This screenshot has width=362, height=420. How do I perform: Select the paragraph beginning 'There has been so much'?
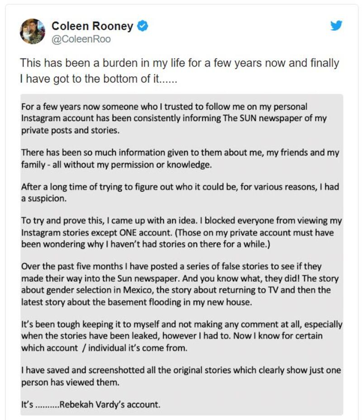[x=180, y=159]
